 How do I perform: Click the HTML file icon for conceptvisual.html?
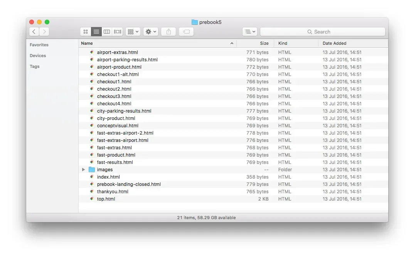coord(92,125)
